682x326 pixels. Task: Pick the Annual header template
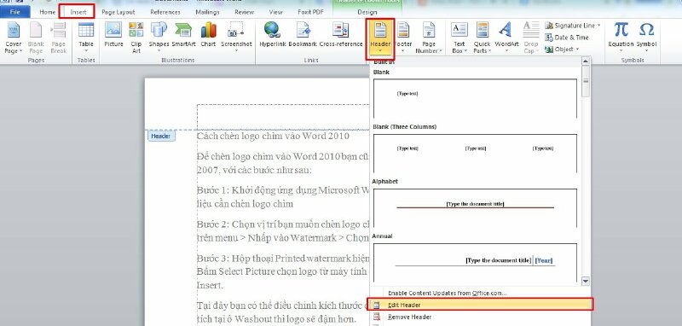coord(476,262)
